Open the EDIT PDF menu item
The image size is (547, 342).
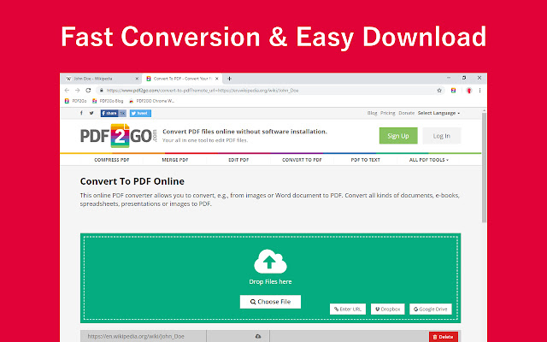(238, 160)
